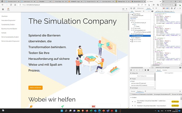Click the deactivate breakpoints icon
Screen dimensions: 182x113
(145, 70)
